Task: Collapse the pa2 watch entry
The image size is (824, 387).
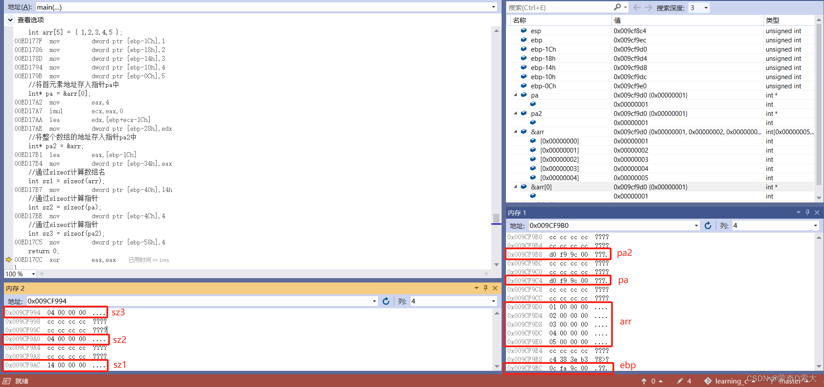Action: coord(515,113)
